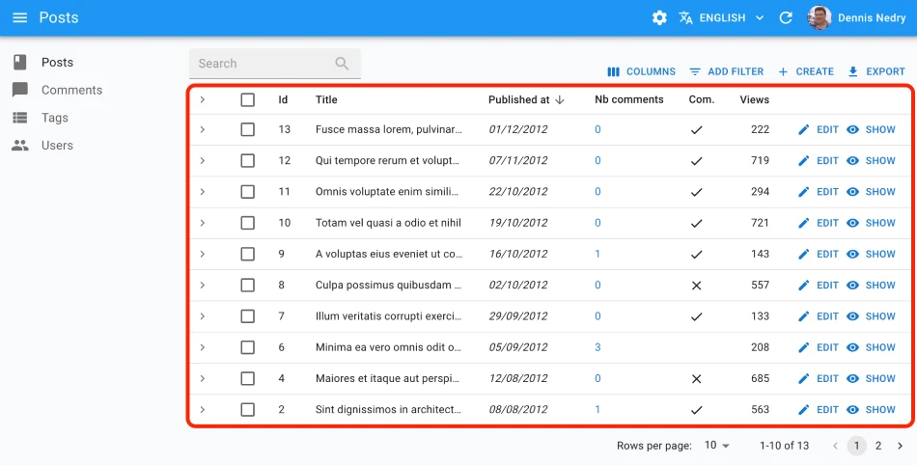
Task: Go to next page arrow
Action: coord(900,446)
